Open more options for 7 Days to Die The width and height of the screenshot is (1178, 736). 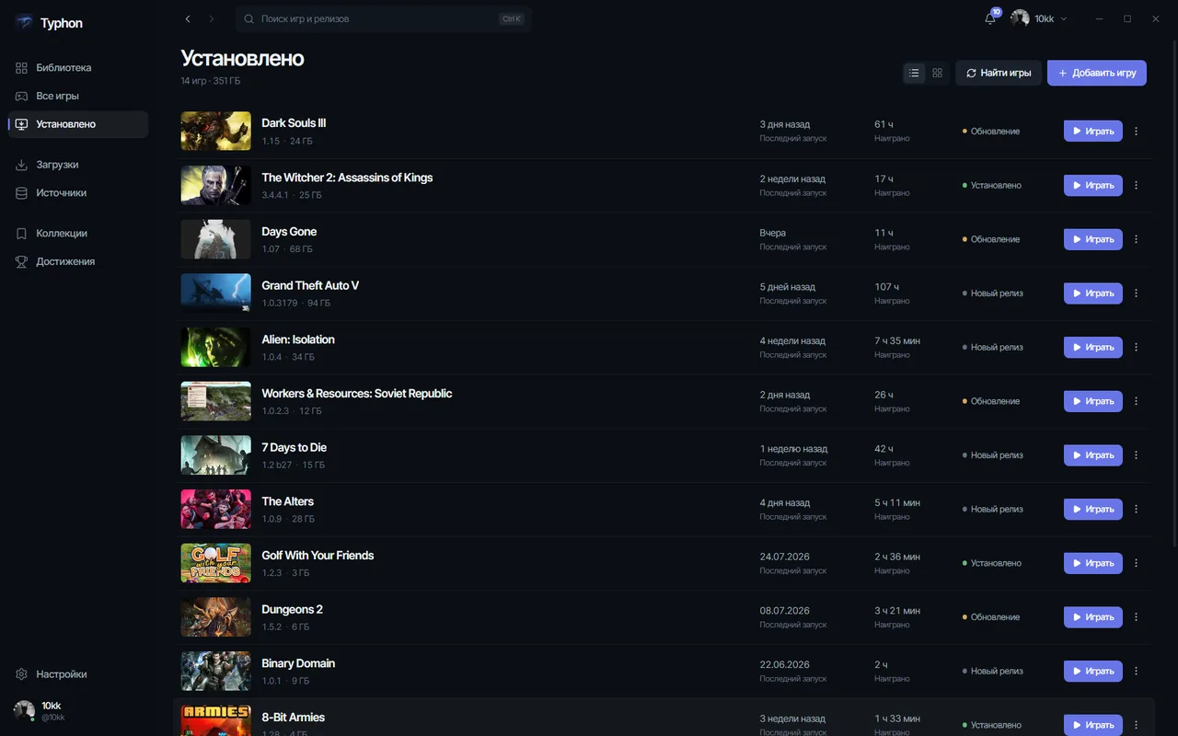[1136, 455]
